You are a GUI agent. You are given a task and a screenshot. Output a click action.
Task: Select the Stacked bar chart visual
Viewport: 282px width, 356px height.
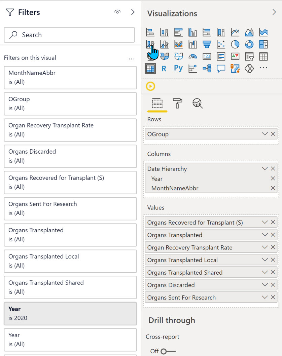click(150, 33)
